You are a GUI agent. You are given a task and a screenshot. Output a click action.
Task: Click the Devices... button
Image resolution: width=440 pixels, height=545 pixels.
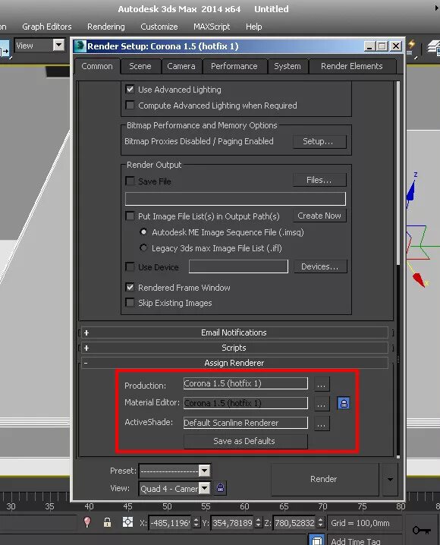click(320, 266)
